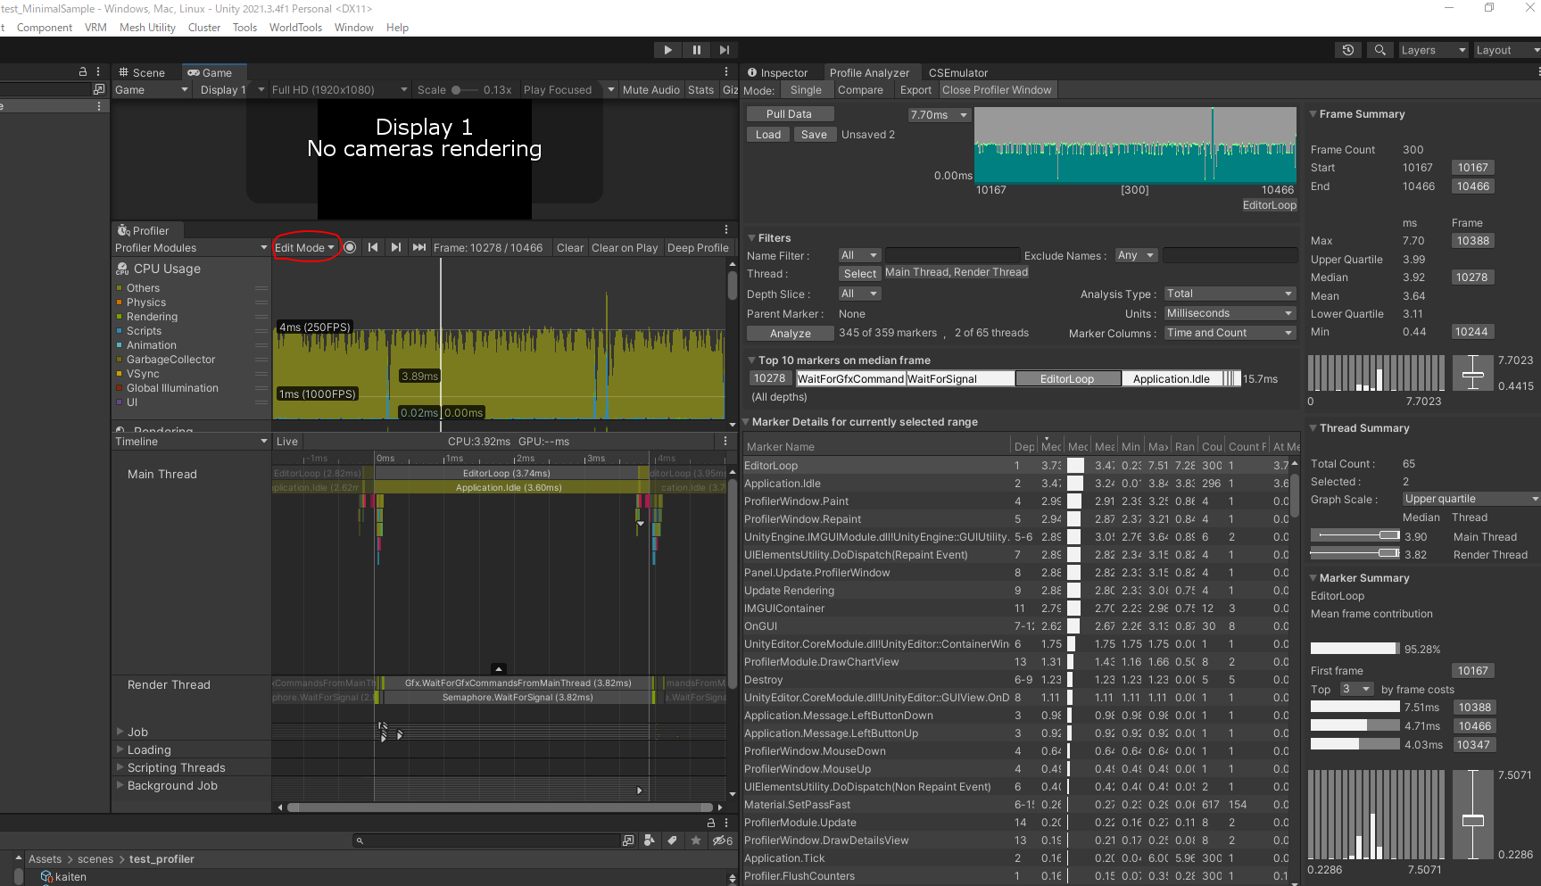
Task: Click the Step frame button
Action: point(725,50)
